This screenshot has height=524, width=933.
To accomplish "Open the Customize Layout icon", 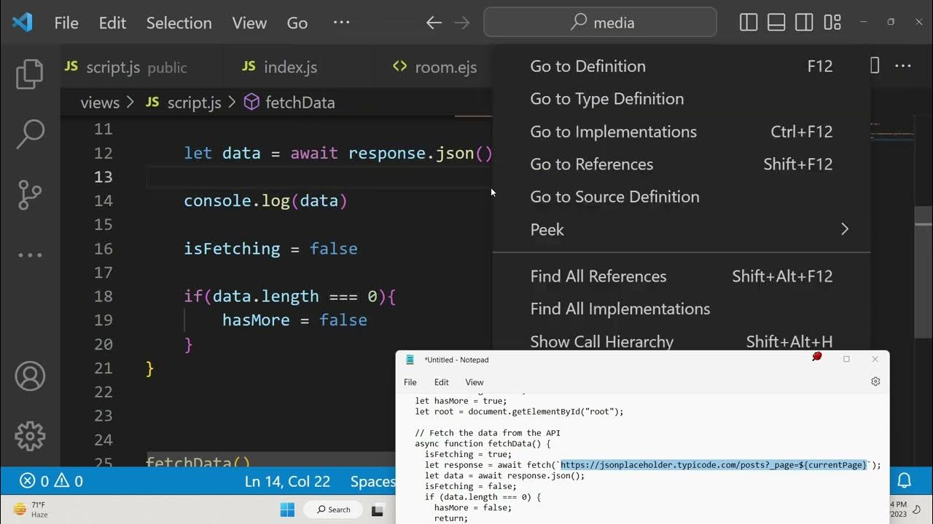I will point(832,23).
